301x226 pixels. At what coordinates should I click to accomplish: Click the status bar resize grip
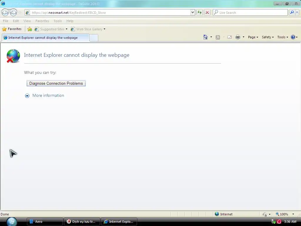click(x=299, y=215)
